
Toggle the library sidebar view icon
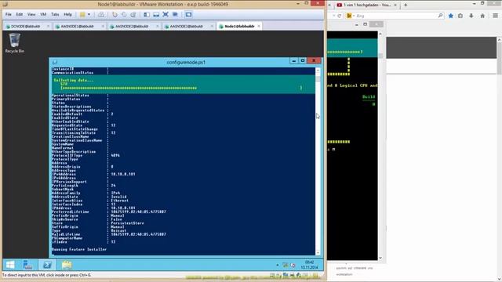pos(147,14)
